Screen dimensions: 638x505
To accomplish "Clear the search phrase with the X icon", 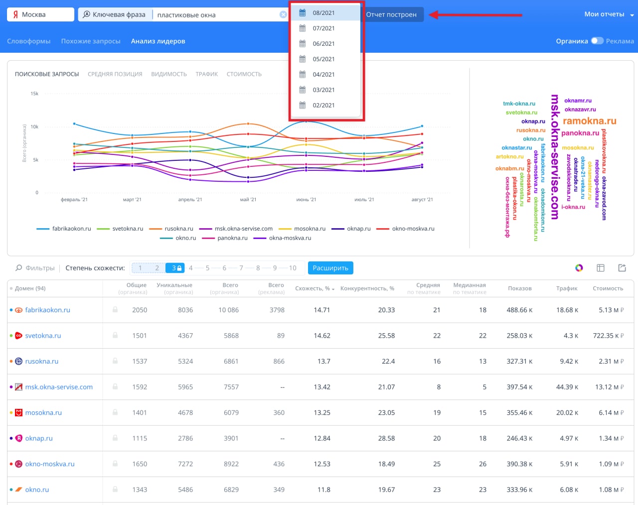I will pyautogui.click(x=283, y=14).
